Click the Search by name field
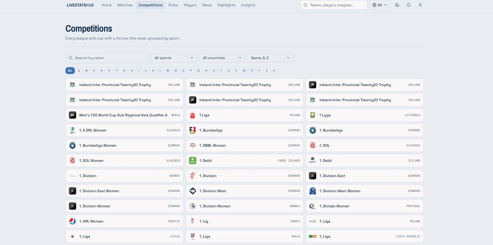Viewport: 493px width, 245px height. tap(107, 58)
